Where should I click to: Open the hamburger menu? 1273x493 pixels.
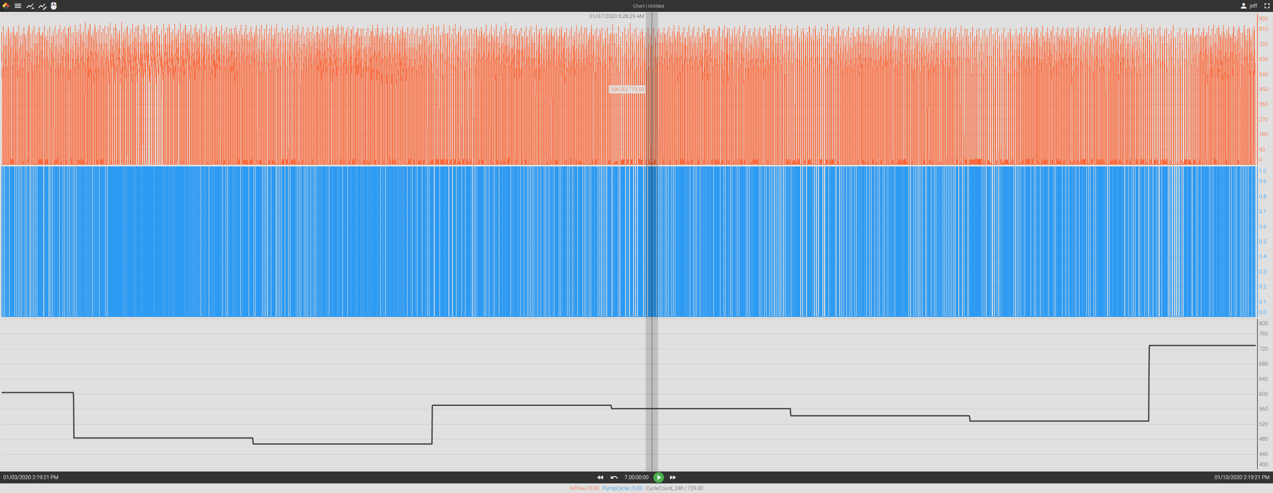coord(18,6)
